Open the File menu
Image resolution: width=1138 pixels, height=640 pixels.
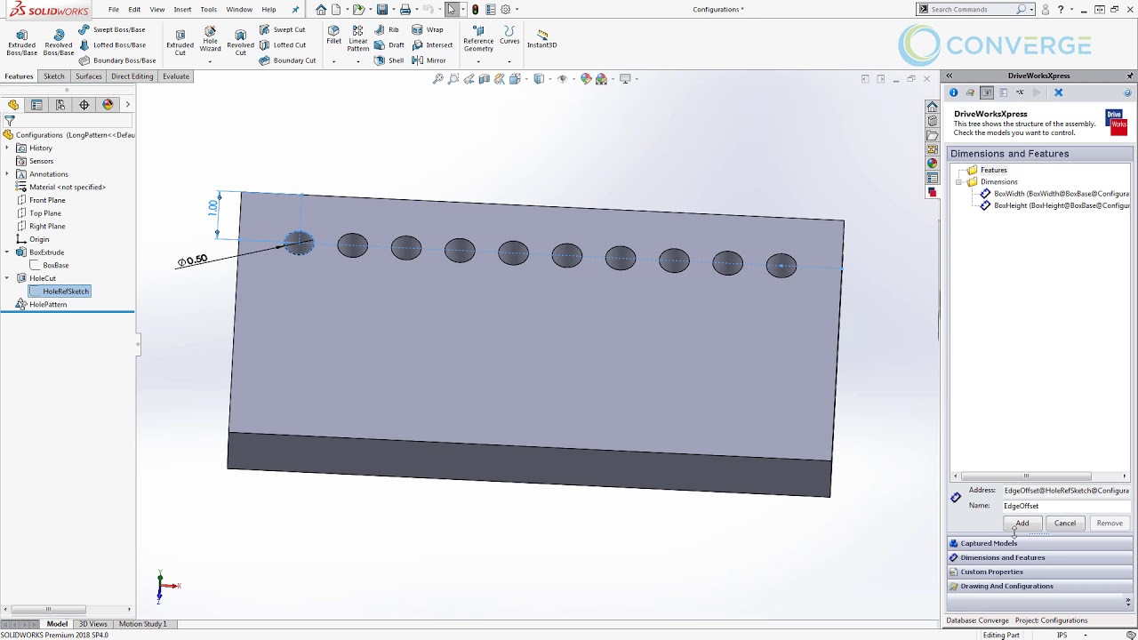[114, 9]
